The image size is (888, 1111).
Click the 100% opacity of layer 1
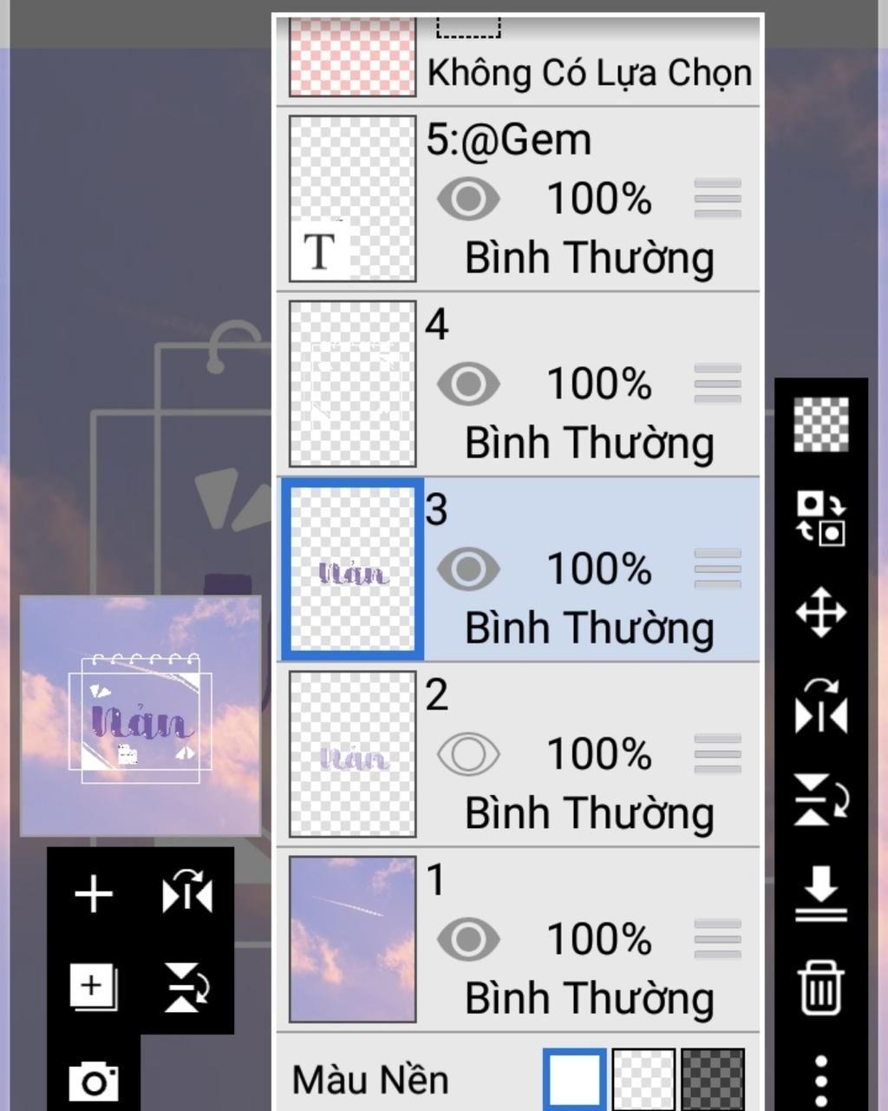point(599,939)
